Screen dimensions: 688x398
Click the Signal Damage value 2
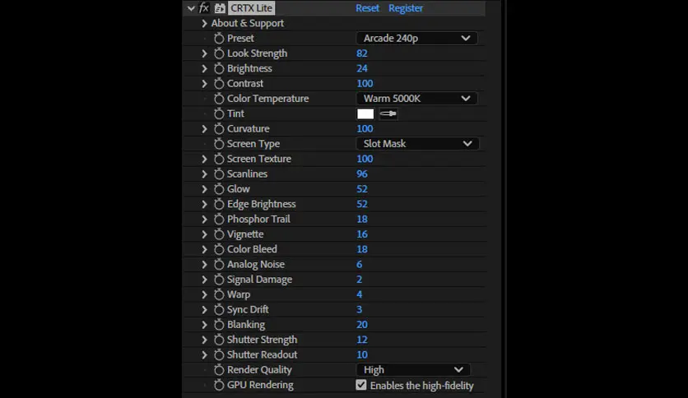360,280
